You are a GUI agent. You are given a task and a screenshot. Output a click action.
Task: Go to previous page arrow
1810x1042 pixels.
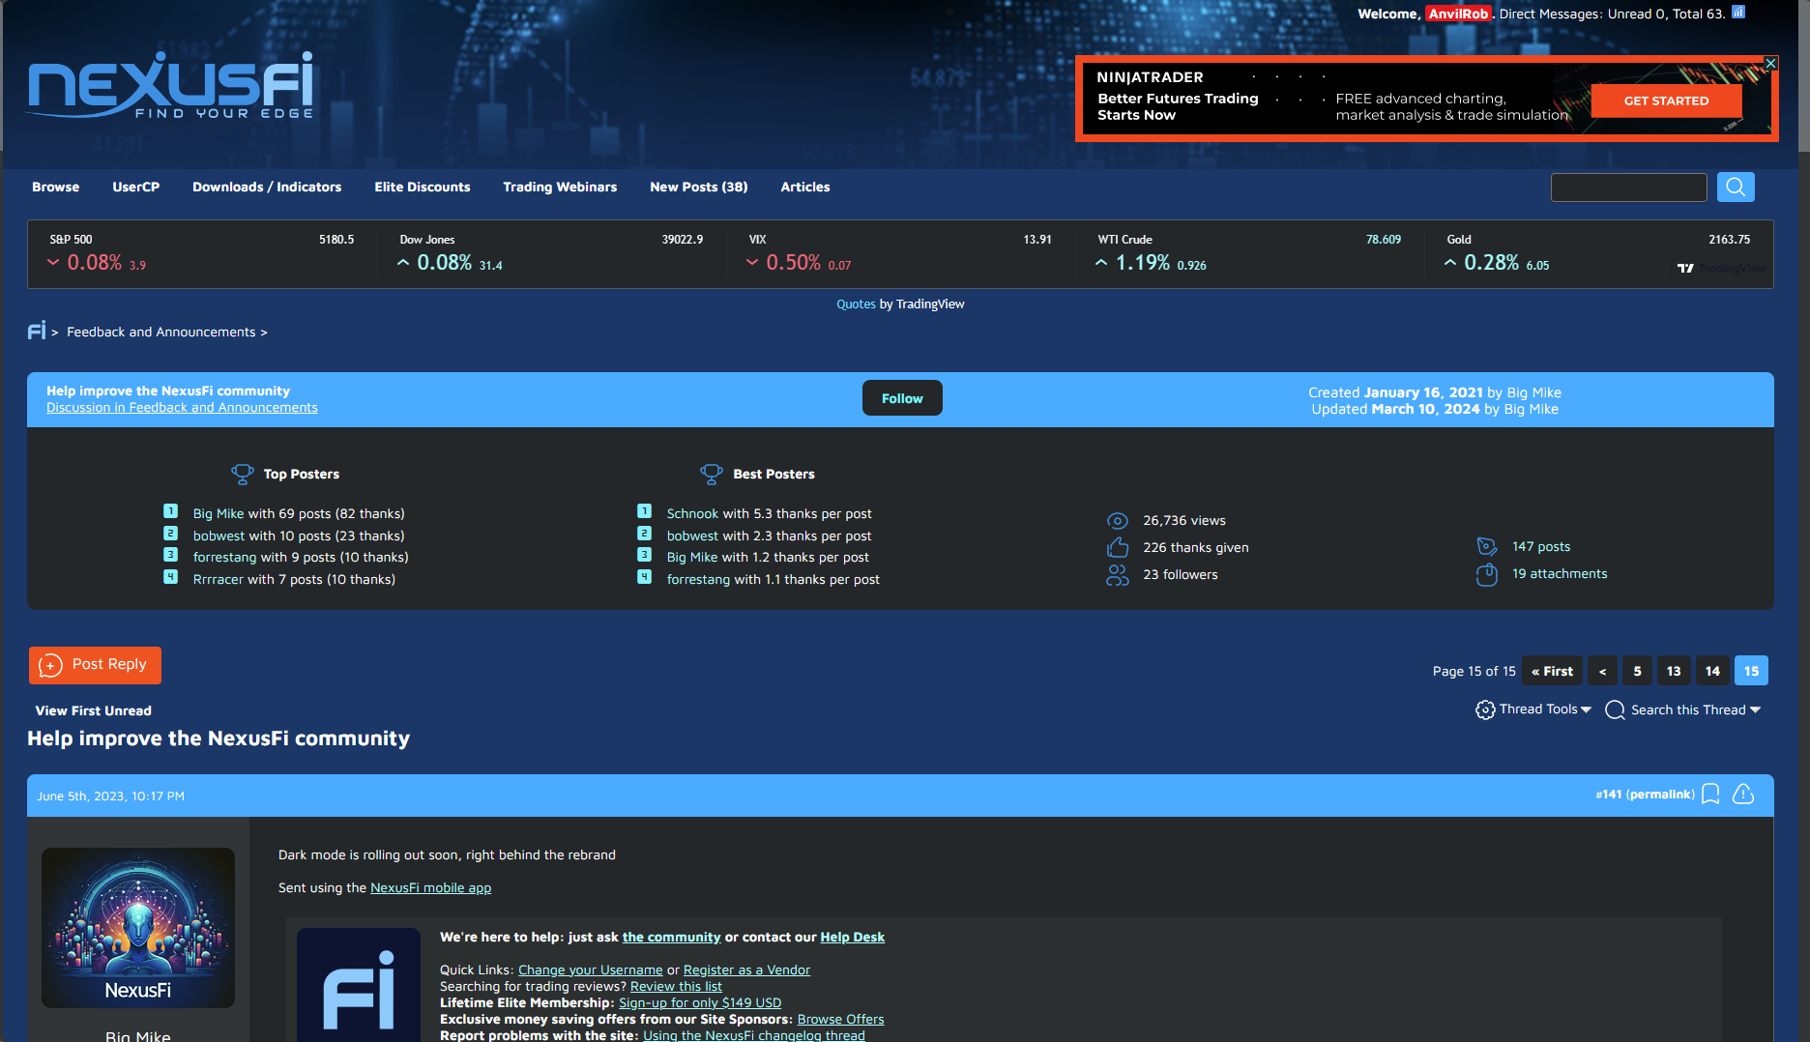pyautogui.click(x=1602, y=671)
